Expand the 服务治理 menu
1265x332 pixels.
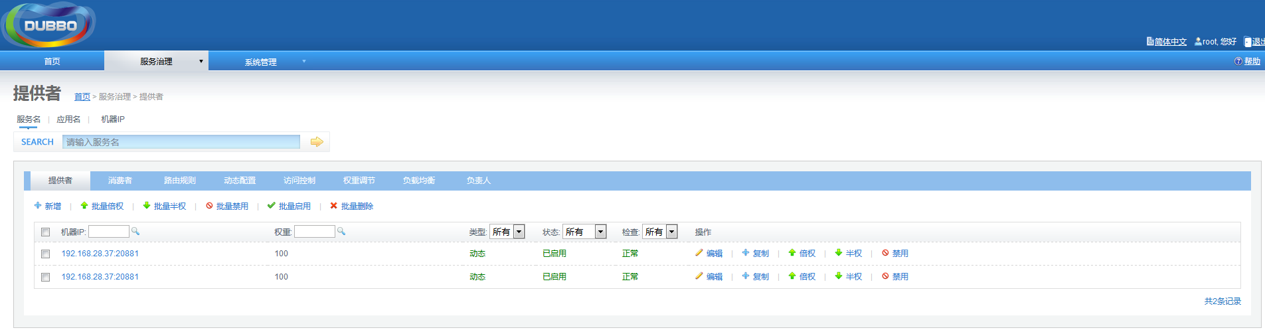[x=156, y=61]
